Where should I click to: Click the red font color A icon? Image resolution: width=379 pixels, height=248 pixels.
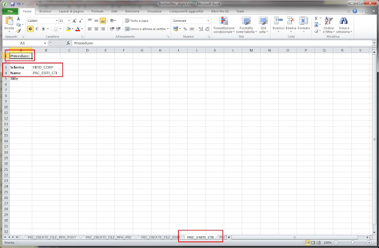(x=78, y=29)
